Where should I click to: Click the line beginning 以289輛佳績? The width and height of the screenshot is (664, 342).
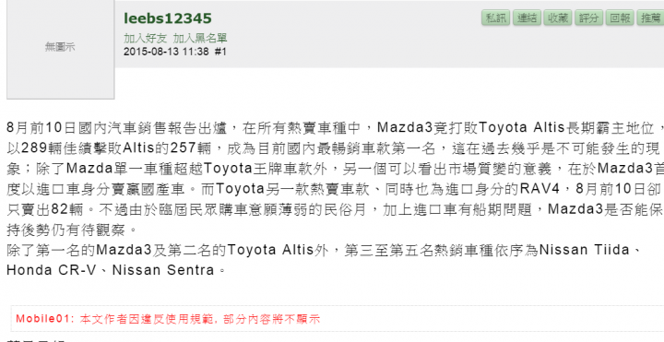[x=334, y=148]
